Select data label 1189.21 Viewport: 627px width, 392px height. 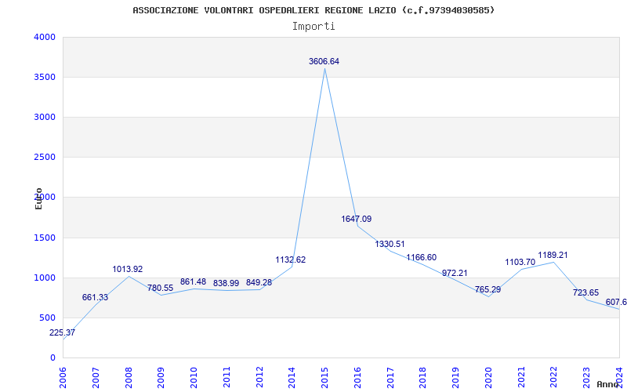tap(553, 256)
